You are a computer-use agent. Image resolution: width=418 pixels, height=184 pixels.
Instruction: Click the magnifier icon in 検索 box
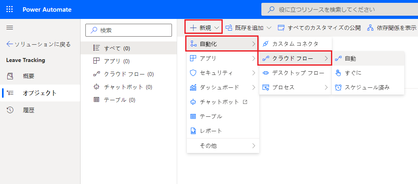(93, 31)
